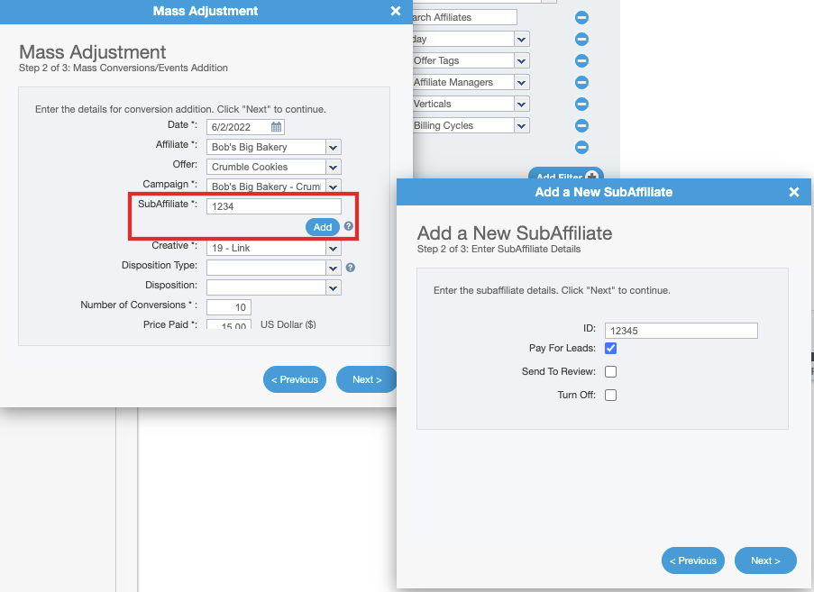Click into the SubAffiliate ID input showing 12345
814x592 pixels.
click(681, 330)
